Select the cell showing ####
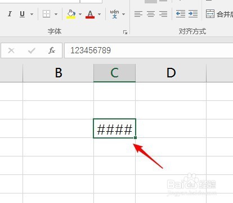 point(114,128)
